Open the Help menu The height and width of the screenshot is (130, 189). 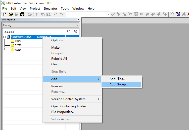tap(91, 9)
